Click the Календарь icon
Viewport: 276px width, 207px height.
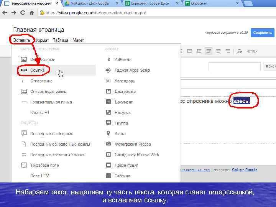(x=108, y=81)
